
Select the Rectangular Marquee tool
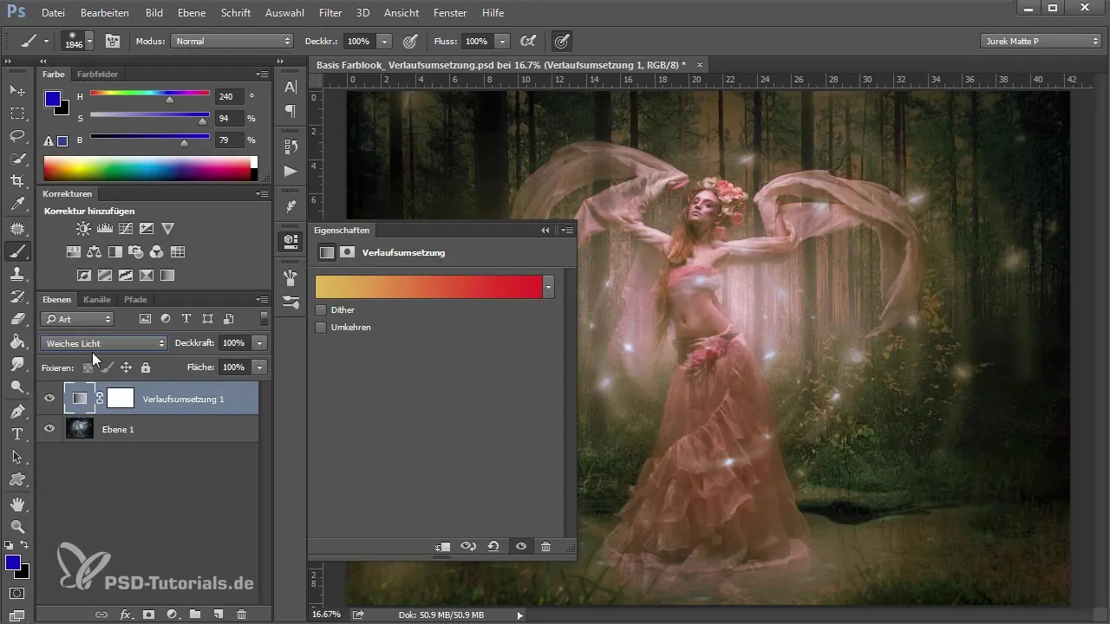[17, 113]
